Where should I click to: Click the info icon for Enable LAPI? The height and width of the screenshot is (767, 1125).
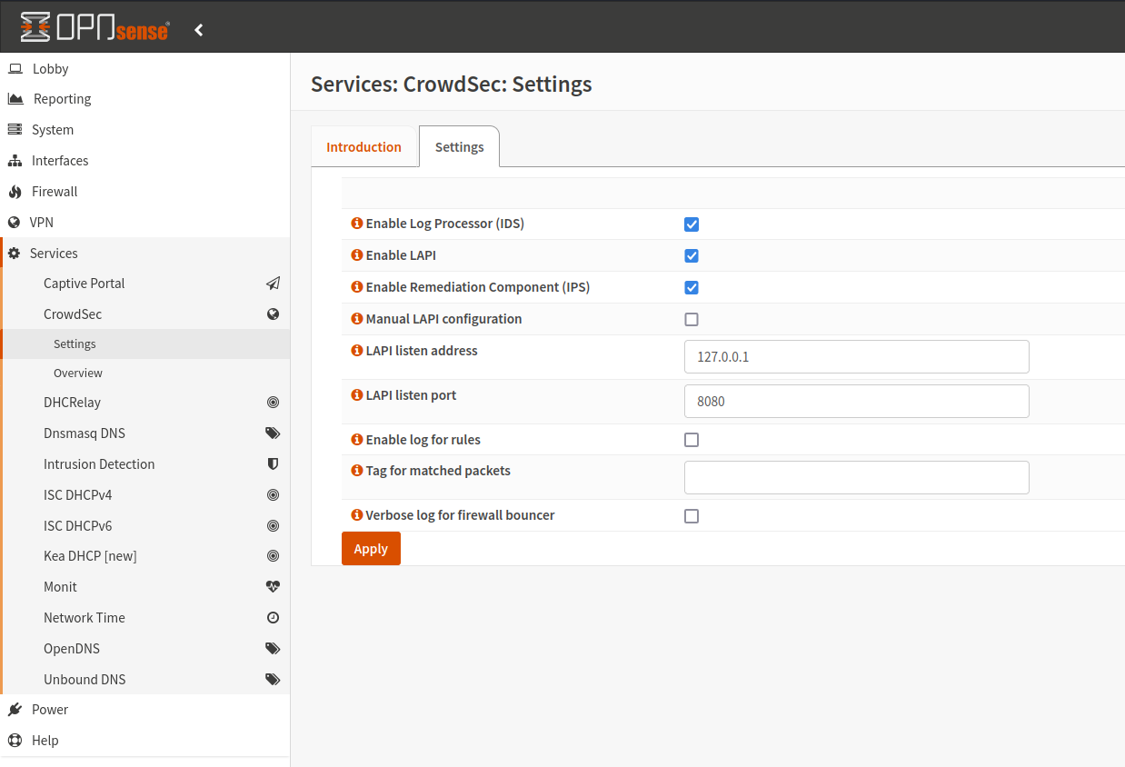[x=356, y=254]
